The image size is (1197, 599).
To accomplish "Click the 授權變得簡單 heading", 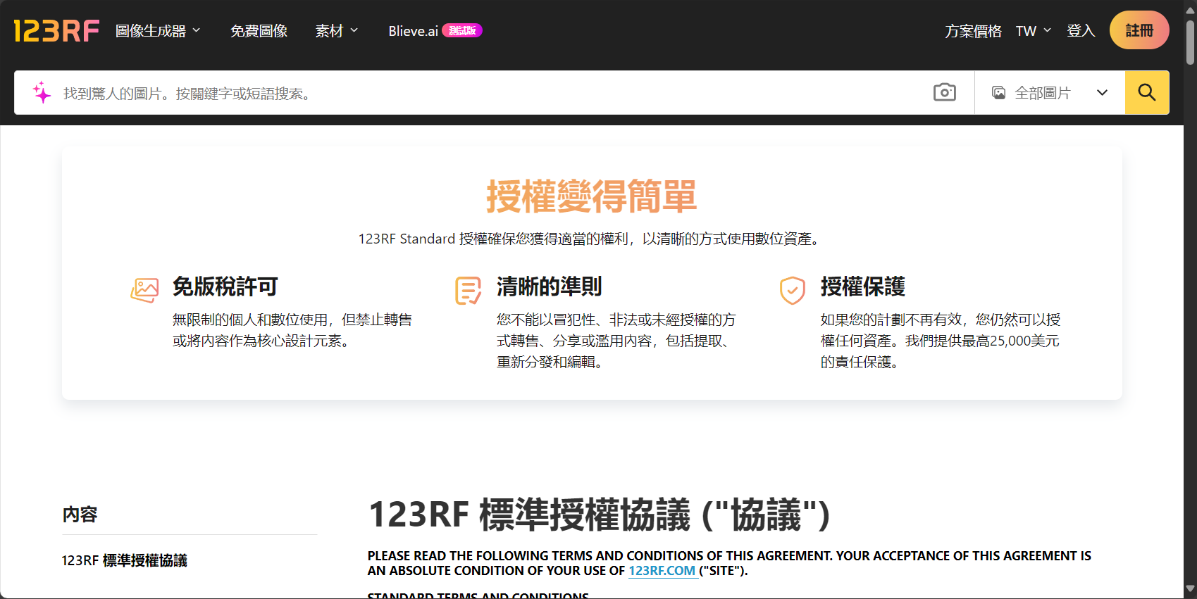I will click(592, 196).
